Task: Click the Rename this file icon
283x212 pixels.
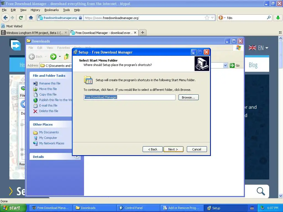Action: 35,83
